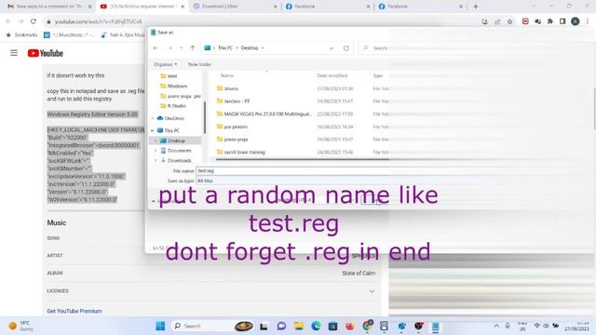
Task: Open Get YouTube Premium link
Action: (74, 311)
